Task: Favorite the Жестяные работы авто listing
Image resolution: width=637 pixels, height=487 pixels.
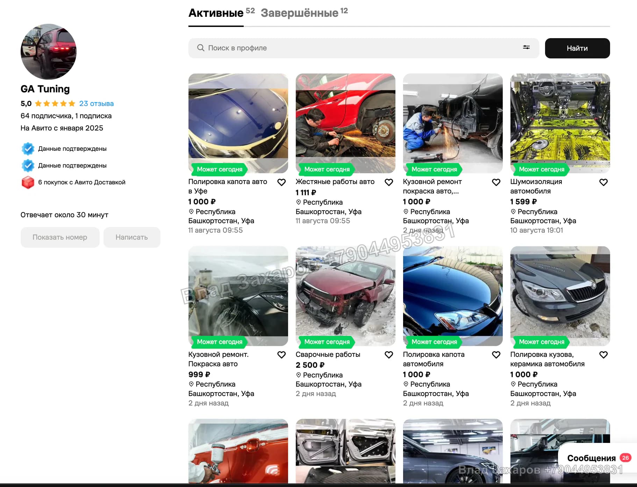Action: [389, 182]
